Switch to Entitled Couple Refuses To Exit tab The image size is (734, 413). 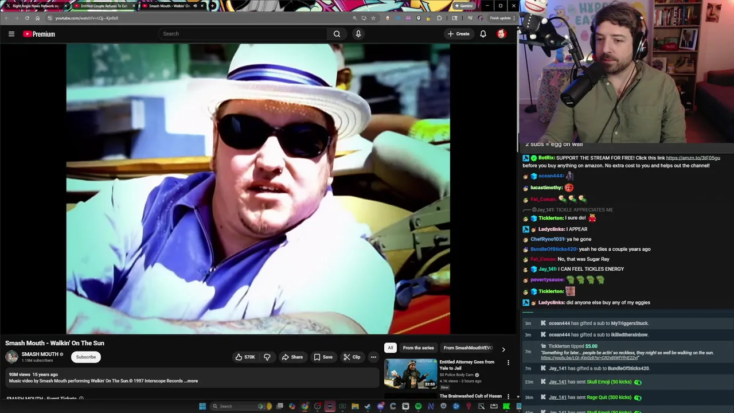point(104,6)
